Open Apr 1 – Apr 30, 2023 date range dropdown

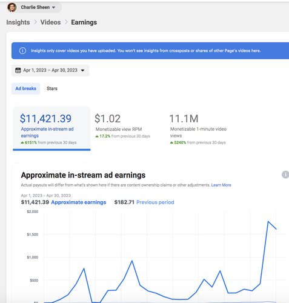pyautogui.click(x=50, y=70)
